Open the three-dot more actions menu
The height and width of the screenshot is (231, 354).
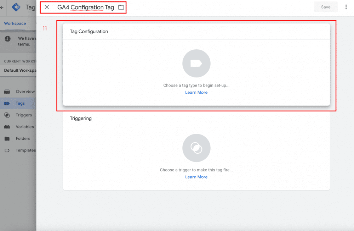(x=346, y=7)
